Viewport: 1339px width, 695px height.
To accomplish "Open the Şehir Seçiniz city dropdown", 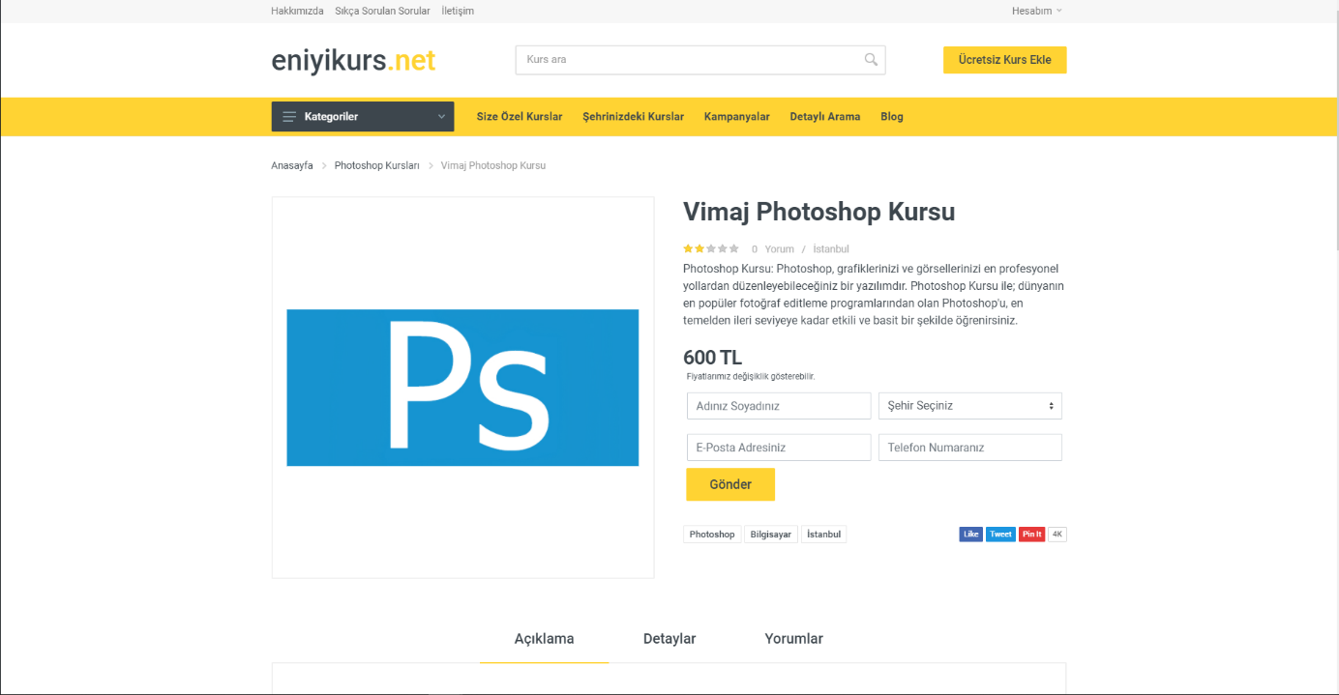I will click(x=969, y=406).
